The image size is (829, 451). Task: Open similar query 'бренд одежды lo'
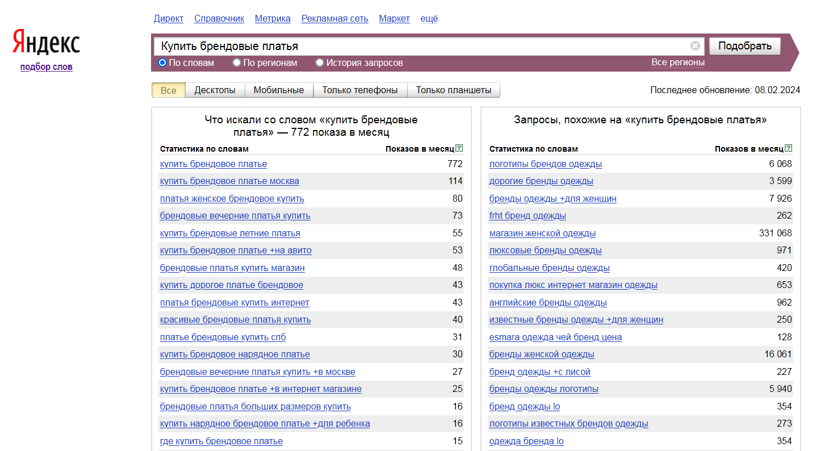pyautogui.click(x=525, y=407)
